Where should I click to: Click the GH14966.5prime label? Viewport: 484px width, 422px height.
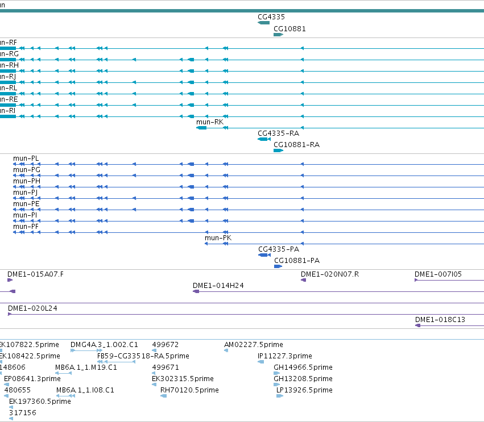click(303, 367)
